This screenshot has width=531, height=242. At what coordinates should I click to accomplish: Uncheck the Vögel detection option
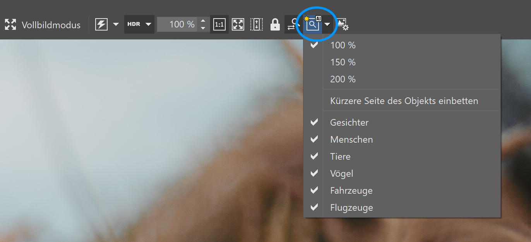[x=341, y=174]
